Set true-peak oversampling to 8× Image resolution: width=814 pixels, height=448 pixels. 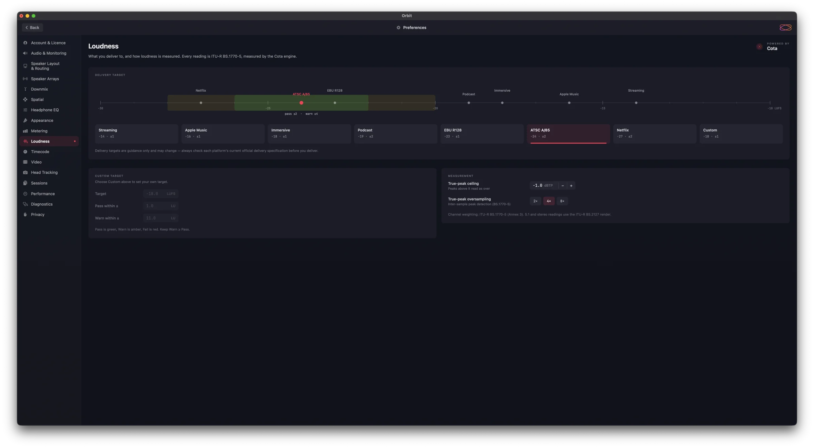562,201
